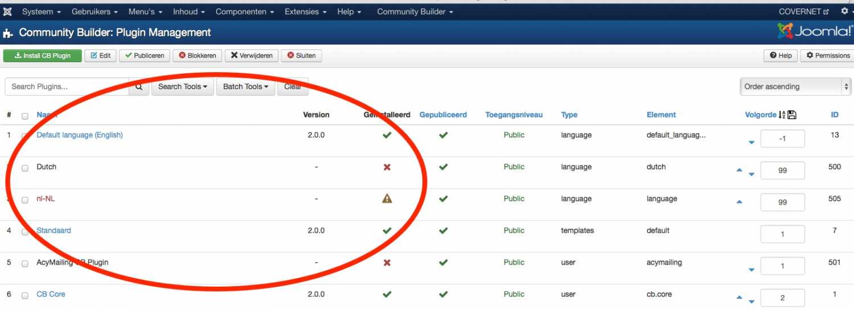
Task: Click Installed checkmark for Standaard row
Action: pos(387,230)
